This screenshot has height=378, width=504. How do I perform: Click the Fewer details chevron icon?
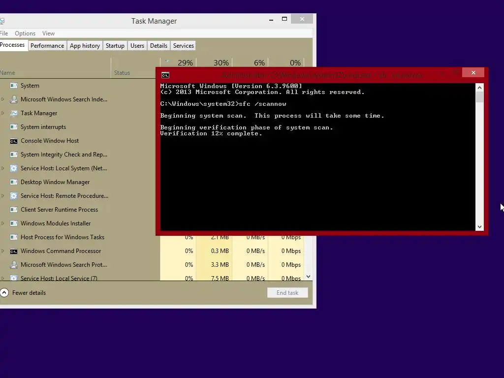point(4,293)
